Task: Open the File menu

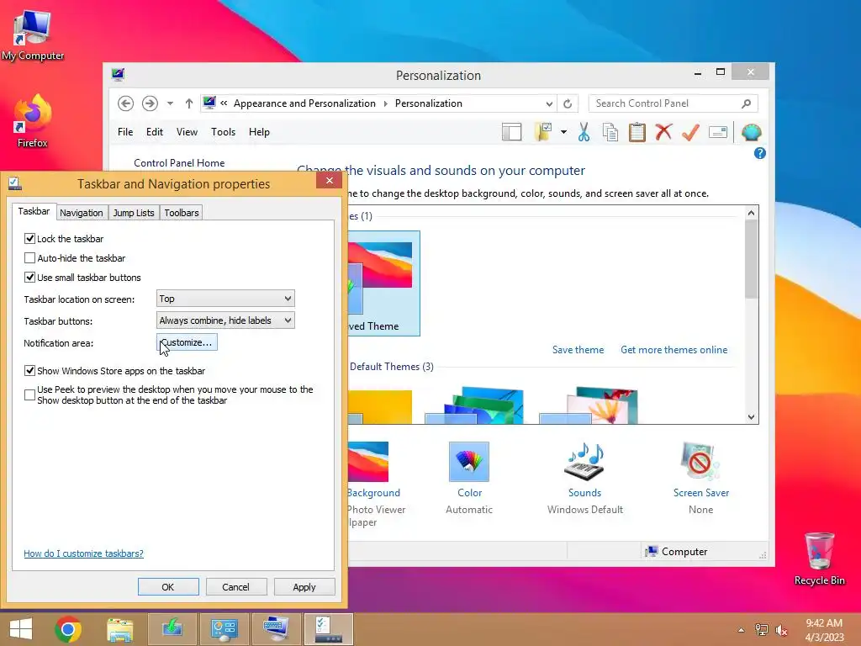Action: point(125,132)
